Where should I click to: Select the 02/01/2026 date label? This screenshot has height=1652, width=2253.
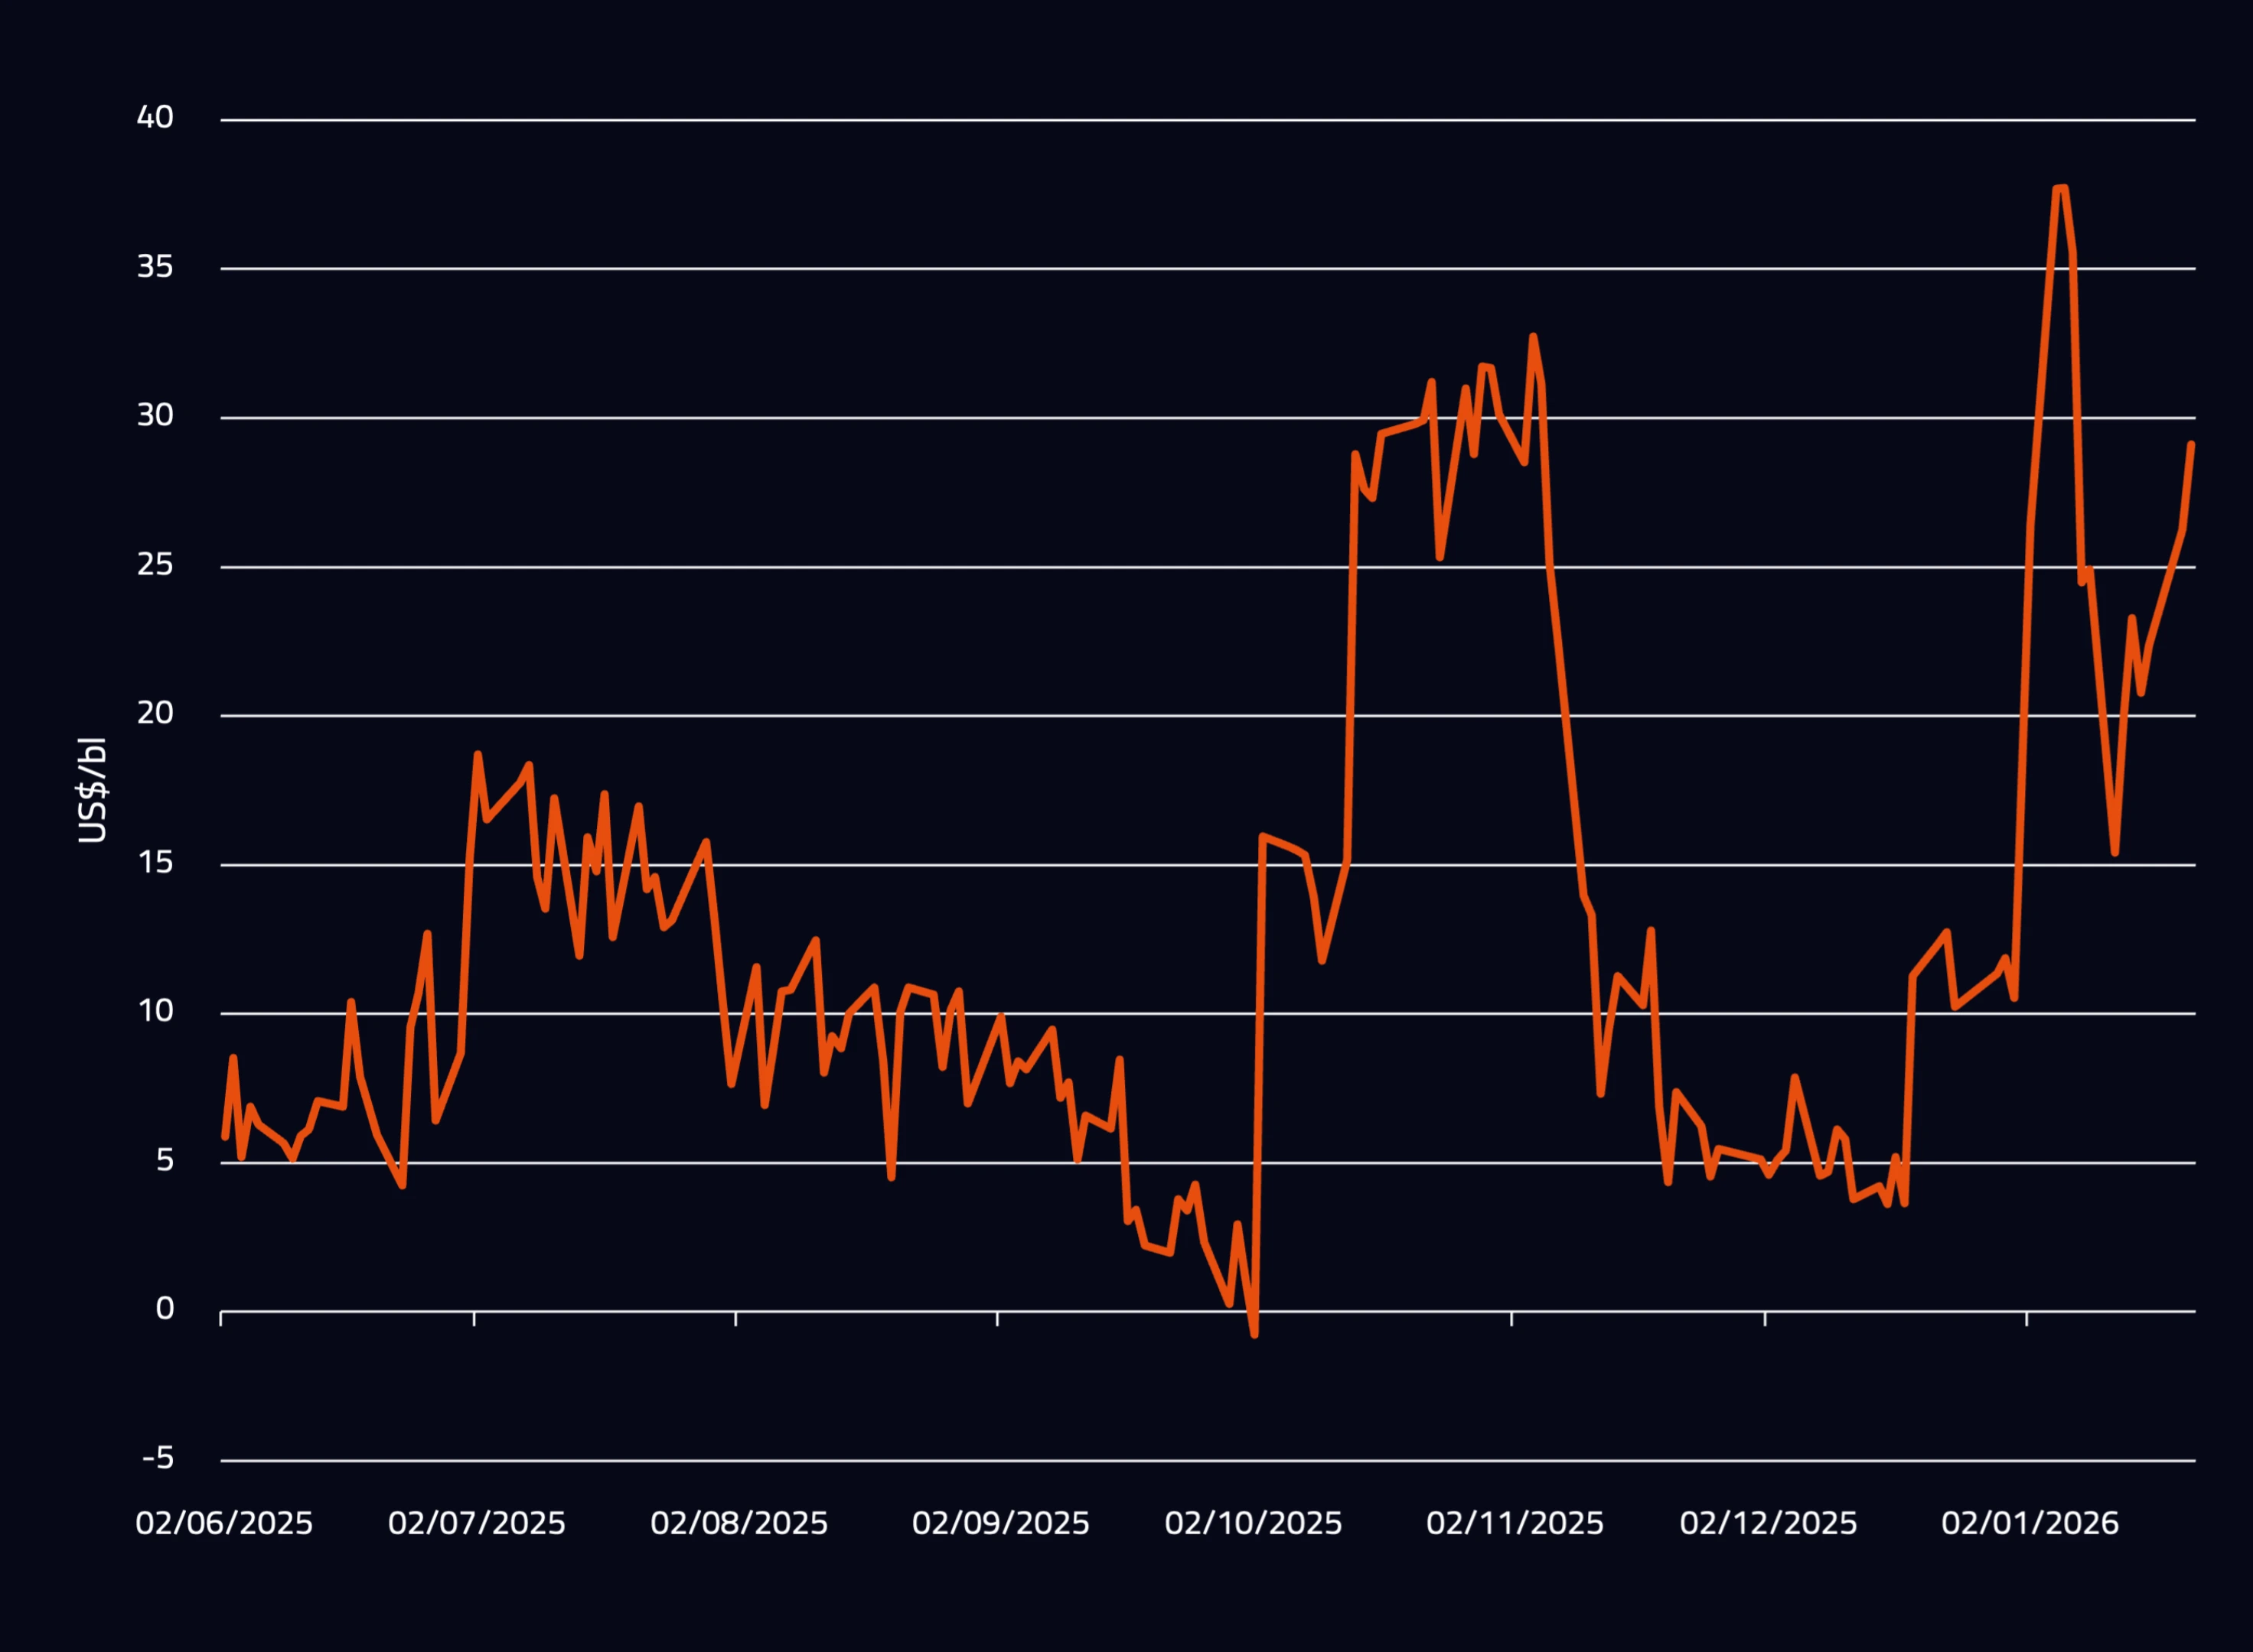(x=2030, y=1524)
